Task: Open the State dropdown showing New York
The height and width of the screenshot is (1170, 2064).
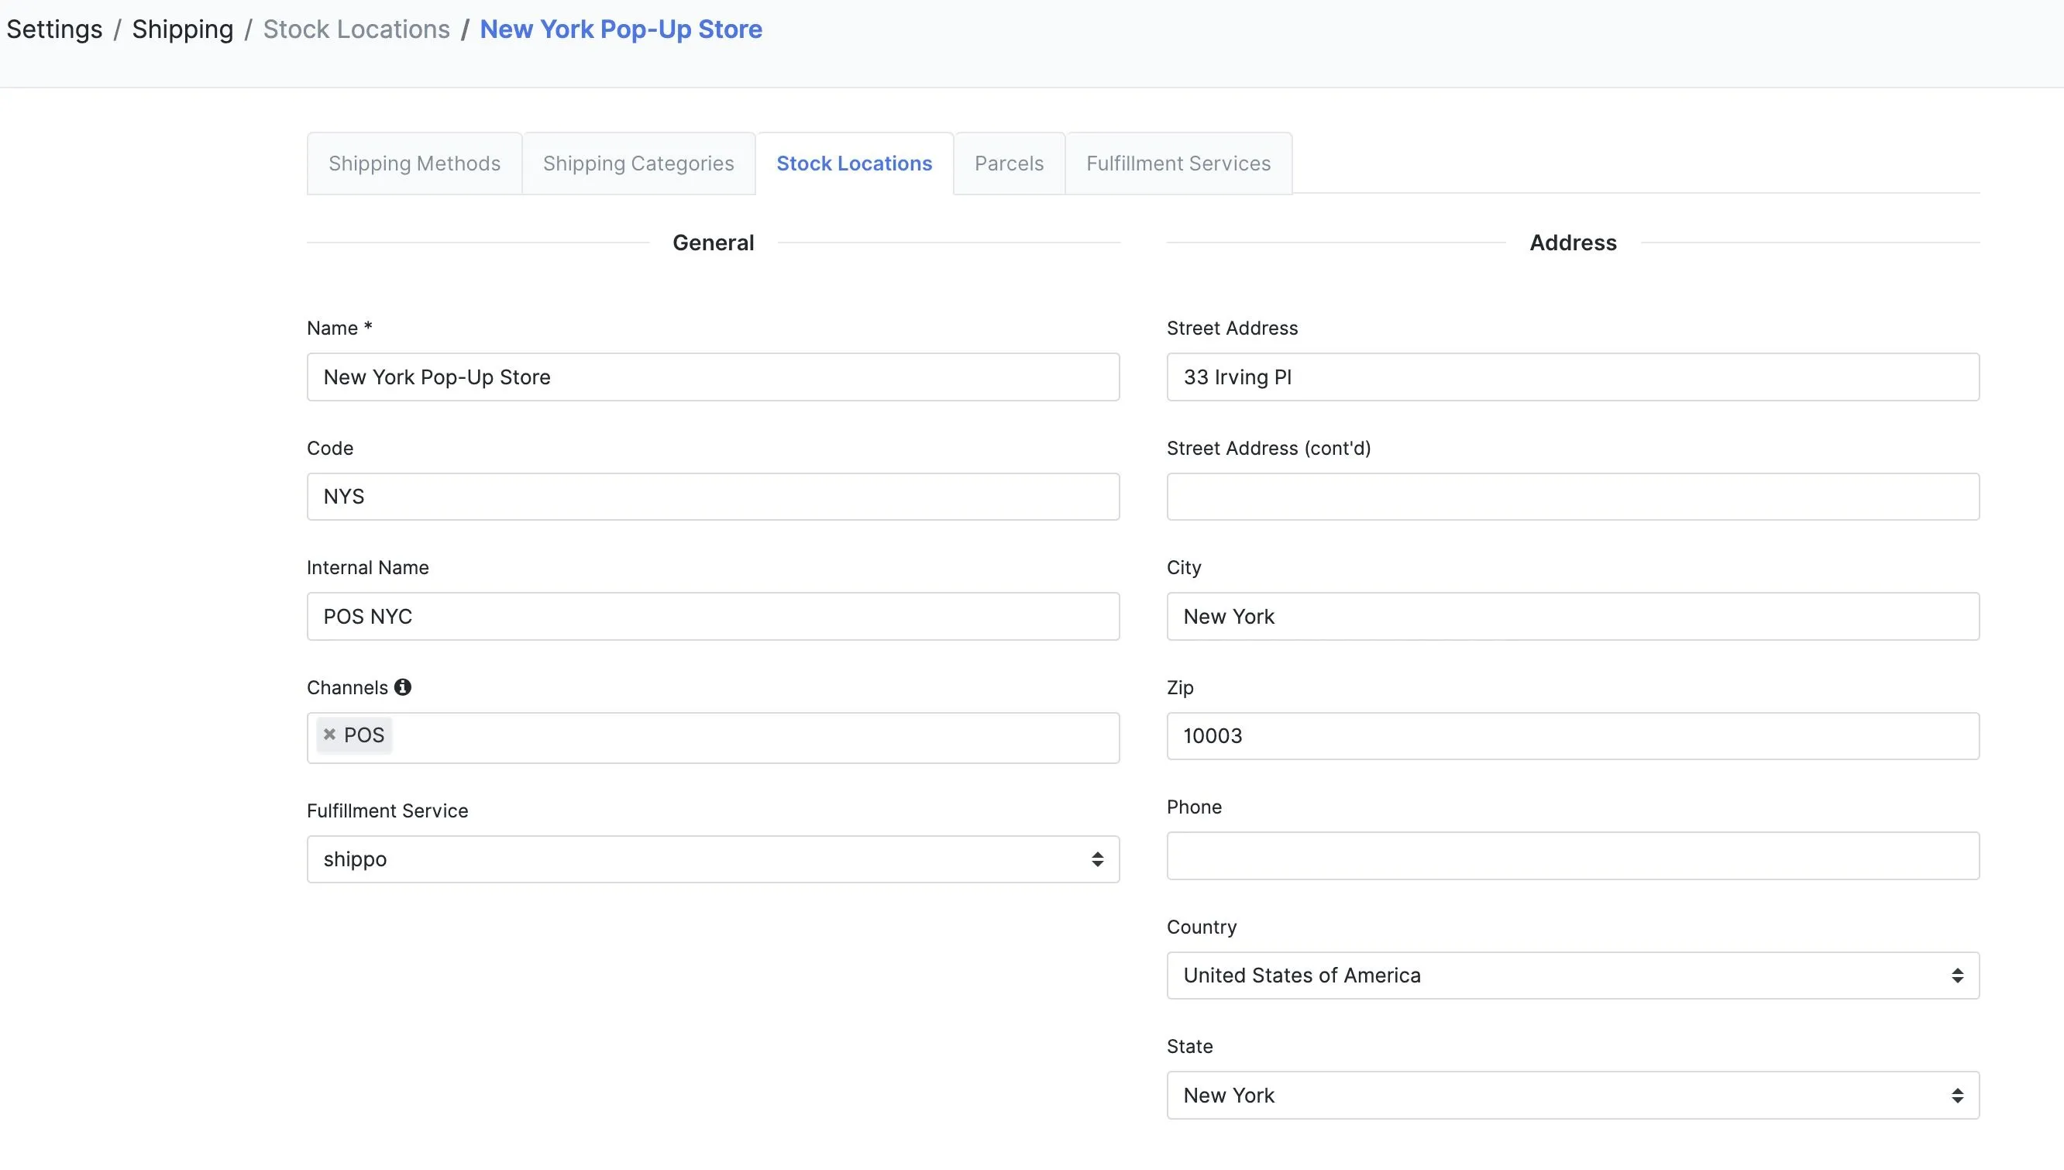Action: click(x=1572, y=1096)
